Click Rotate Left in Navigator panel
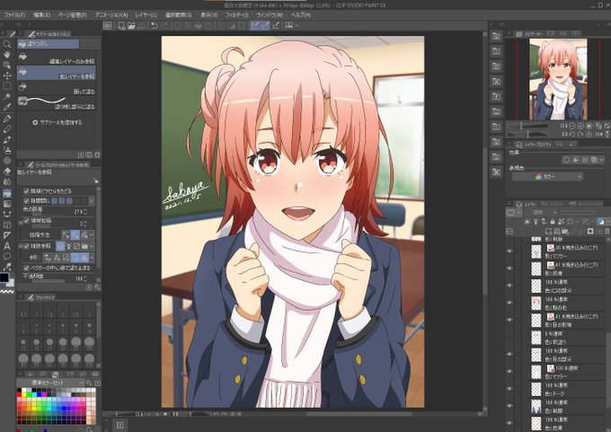Screen dimensions: 611x432 (x=572, y=134)
